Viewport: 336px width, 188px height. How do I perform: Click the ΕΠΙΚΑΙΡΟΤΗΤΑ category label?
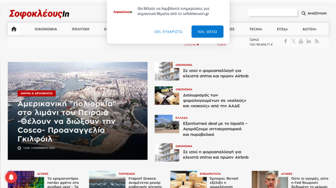[210, 174]
